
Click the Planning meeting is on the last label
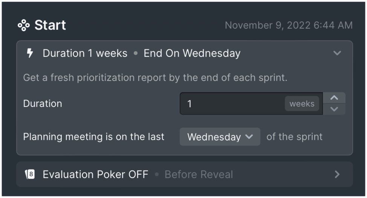coord(93,137)
